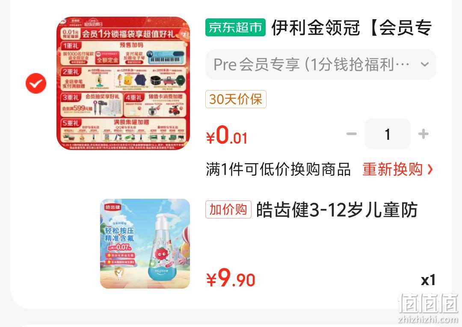Increase quantity with the plus icon
462x327 pixels.
pyautogui.click(x=423, y=134)
